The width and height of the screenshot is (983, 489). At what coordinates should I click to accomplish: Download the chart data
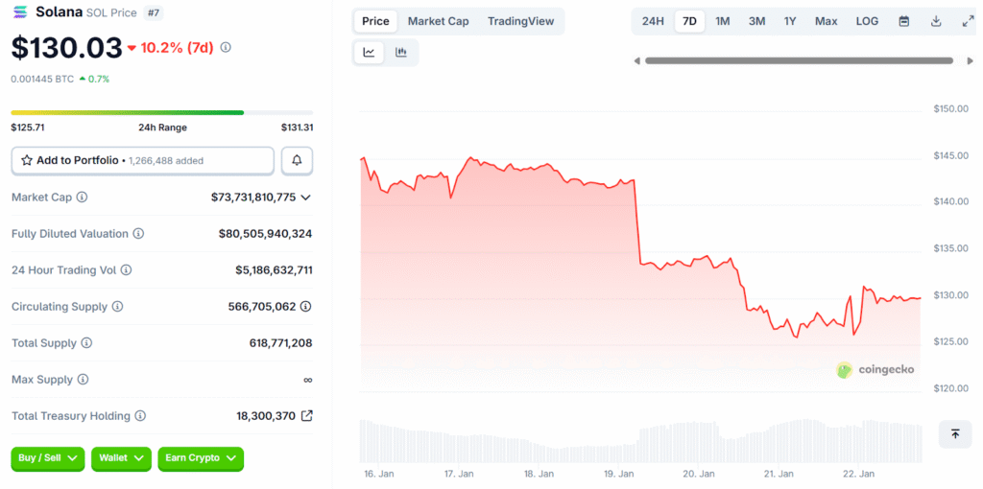point(936,21)
